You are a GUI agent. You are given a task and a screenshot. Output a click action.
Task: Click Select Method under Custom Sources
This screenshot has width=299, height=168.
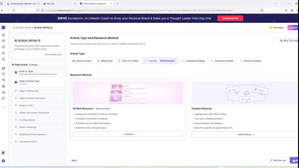[x=245, y=134]
